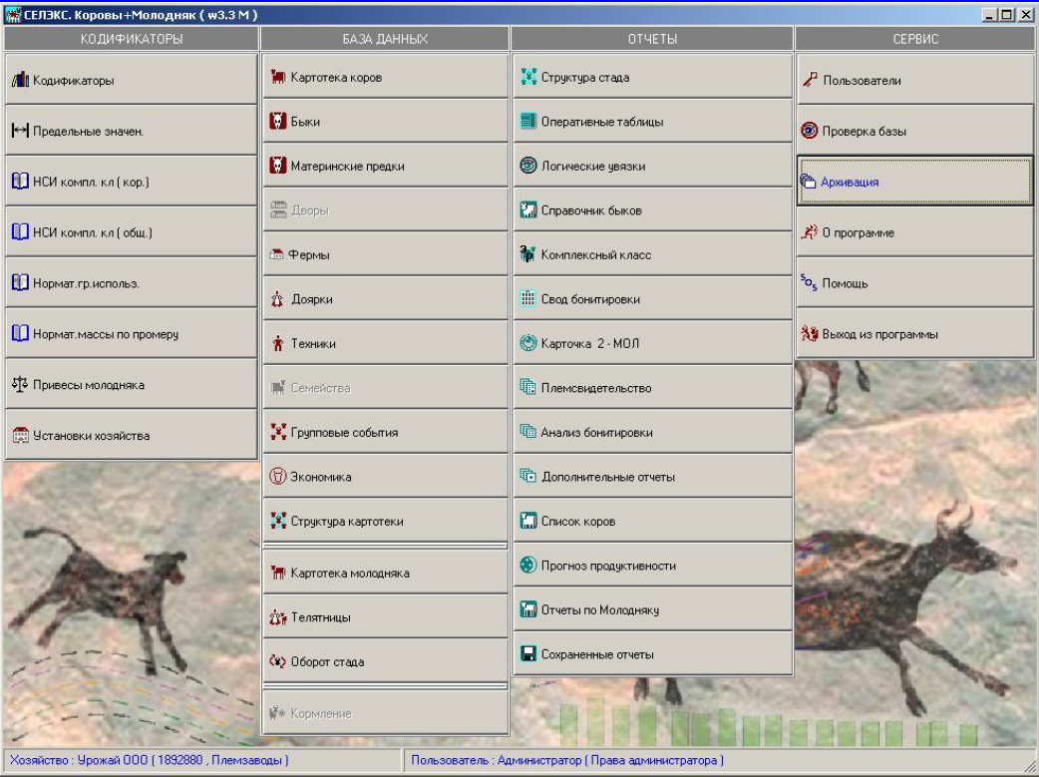Click the eye icon of Проверка базы
1039x777 pixels.
(x=809, y=131)
